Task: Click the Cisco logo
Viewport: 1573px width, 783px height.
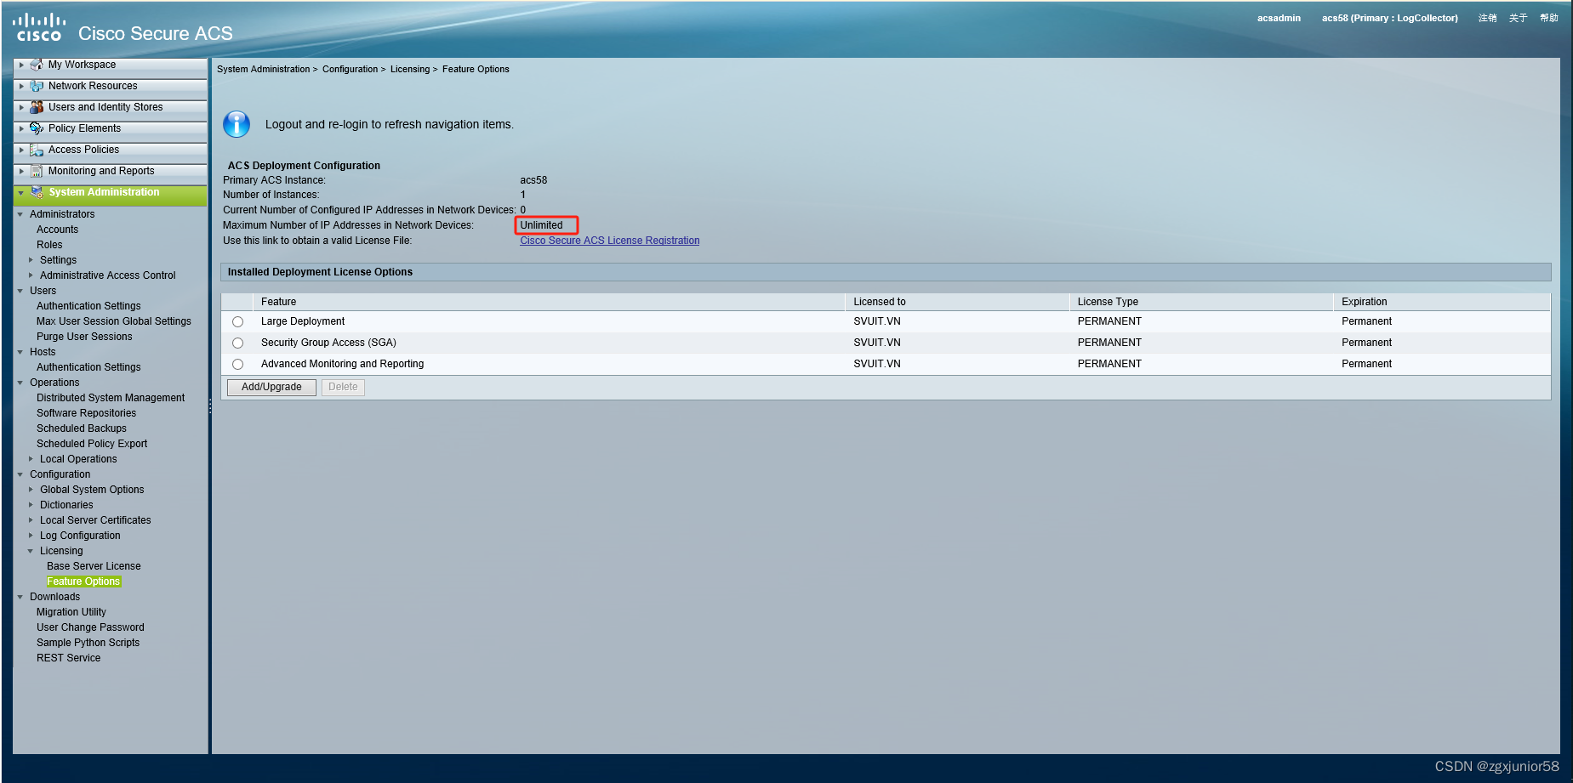Action: point(39,27)
